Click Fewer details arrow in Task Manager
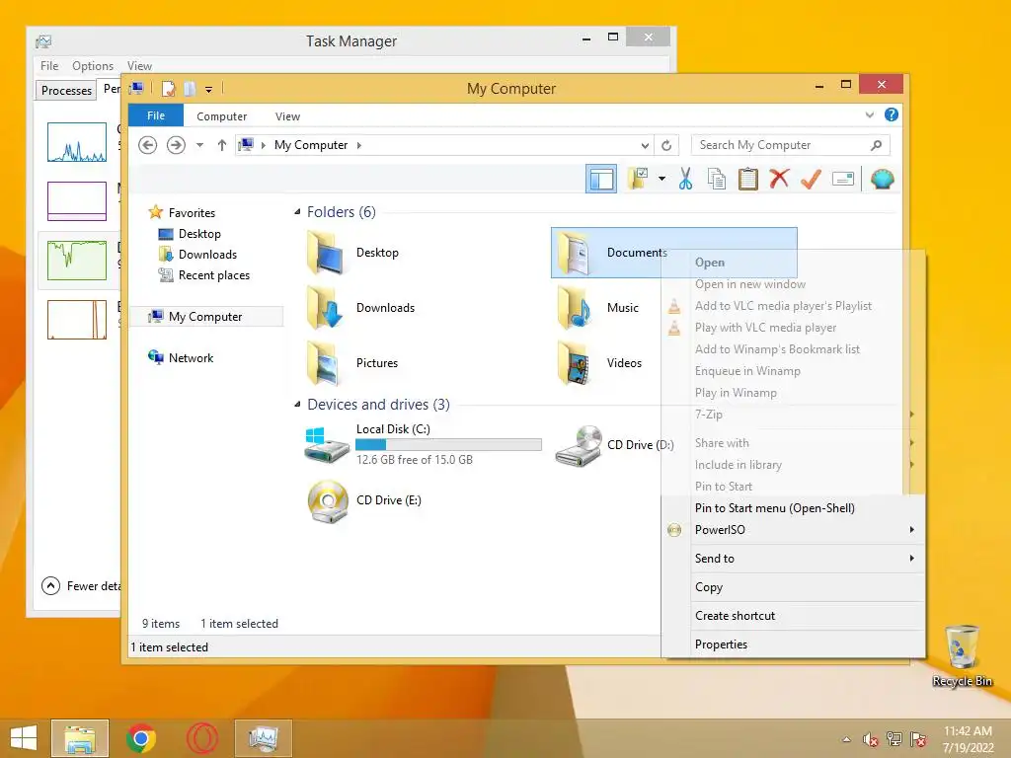The image size is (1011, 758). pyautogui.click(x=50, y=586)
